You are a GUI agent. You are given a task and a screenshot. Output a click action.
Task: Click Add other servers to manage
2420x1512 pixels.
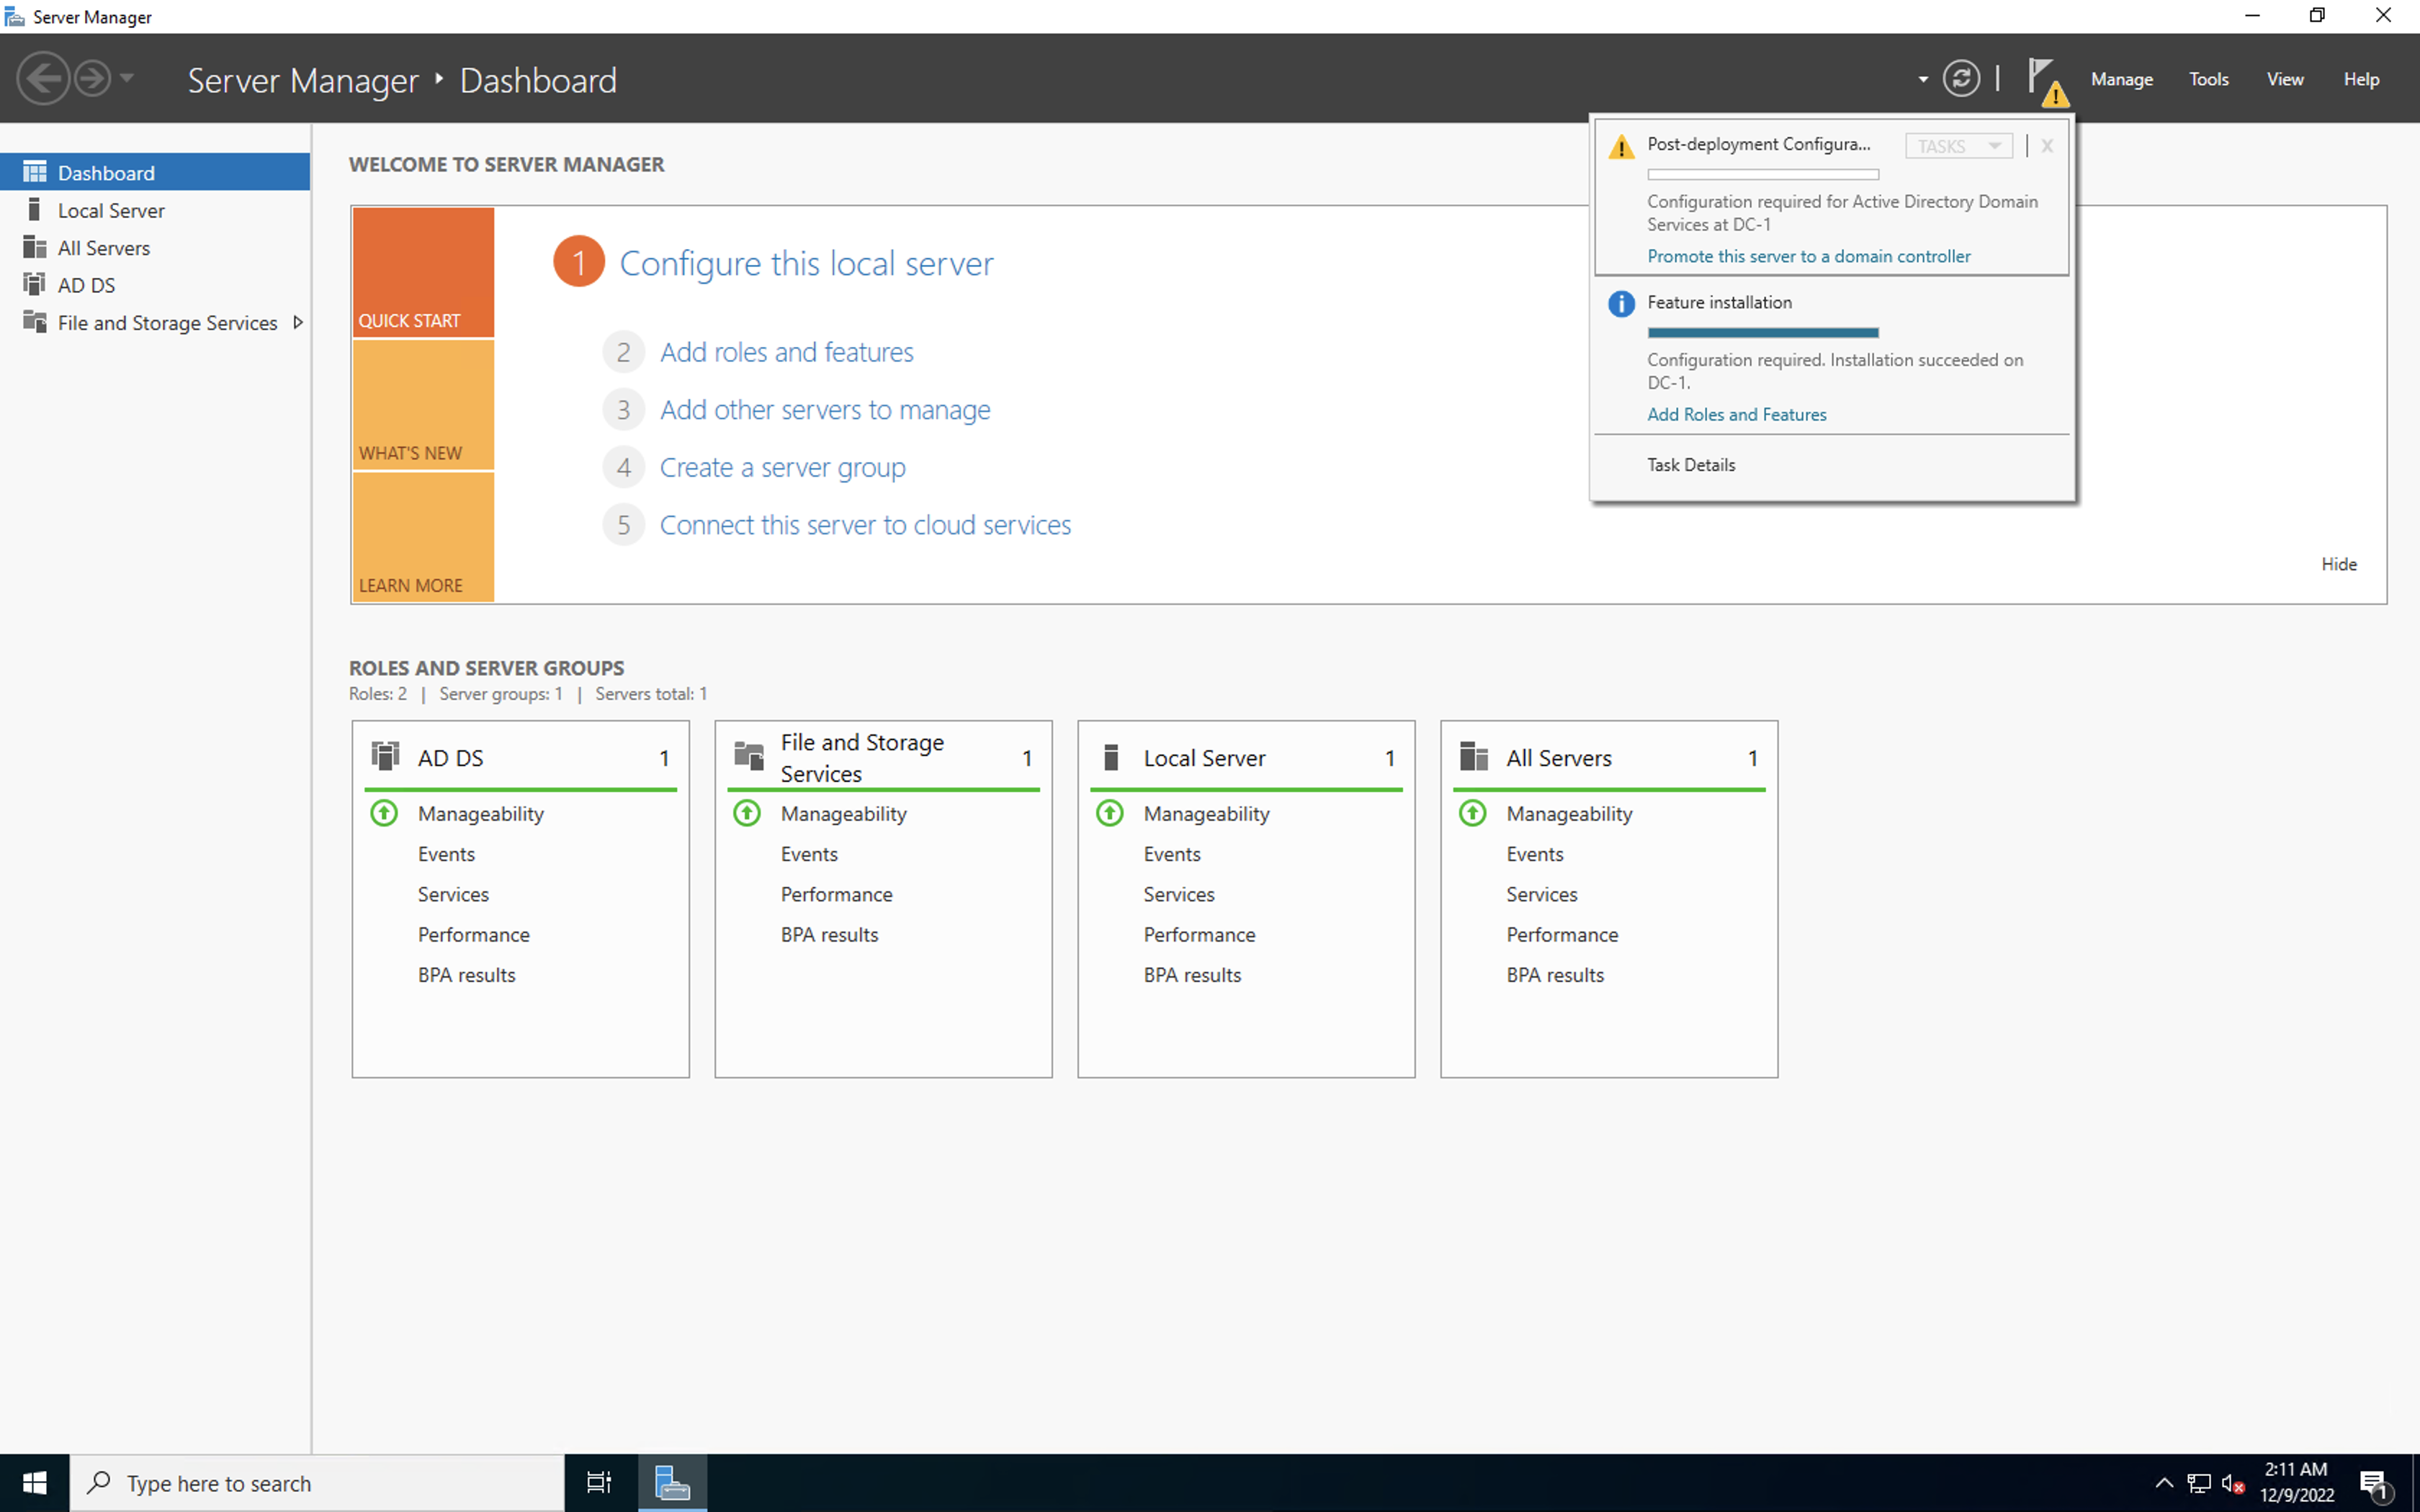click(x=825, y=410)
